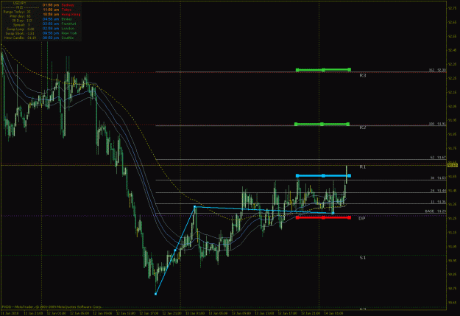Select the upper green horizontal bar near R3
460x316 pixels.
(x=323, y=70)
